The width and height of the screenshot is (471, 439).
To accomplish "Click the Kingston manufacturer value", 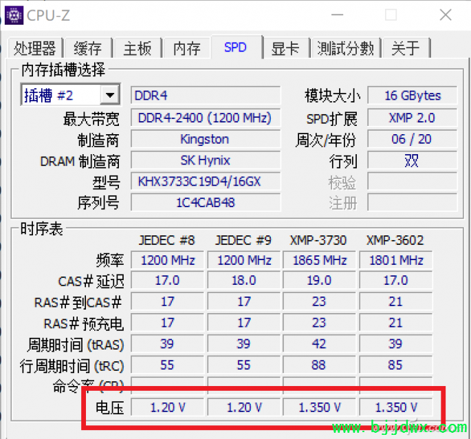I will coord(206,139).
